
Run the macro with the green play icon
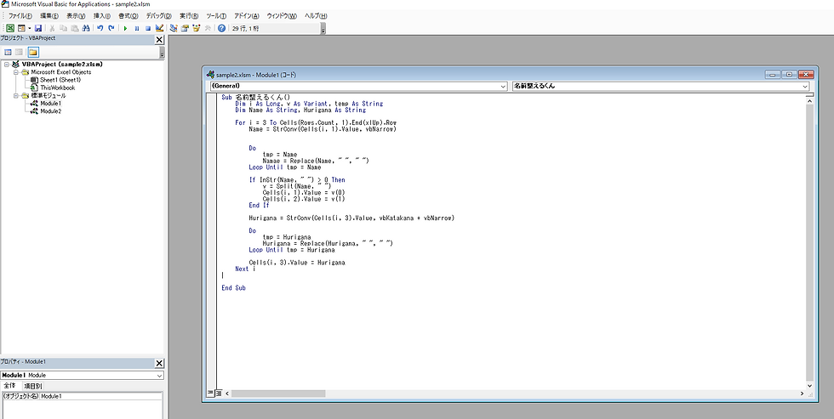(126, 28)
